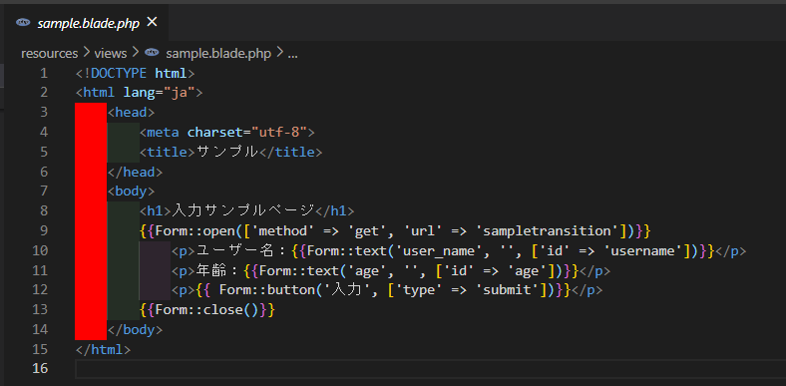The width and height of the screenshot is (786, 386).
Task: Select the sample.blade.php editor tab
Action: pyautogui.click(x=86, y=23)
